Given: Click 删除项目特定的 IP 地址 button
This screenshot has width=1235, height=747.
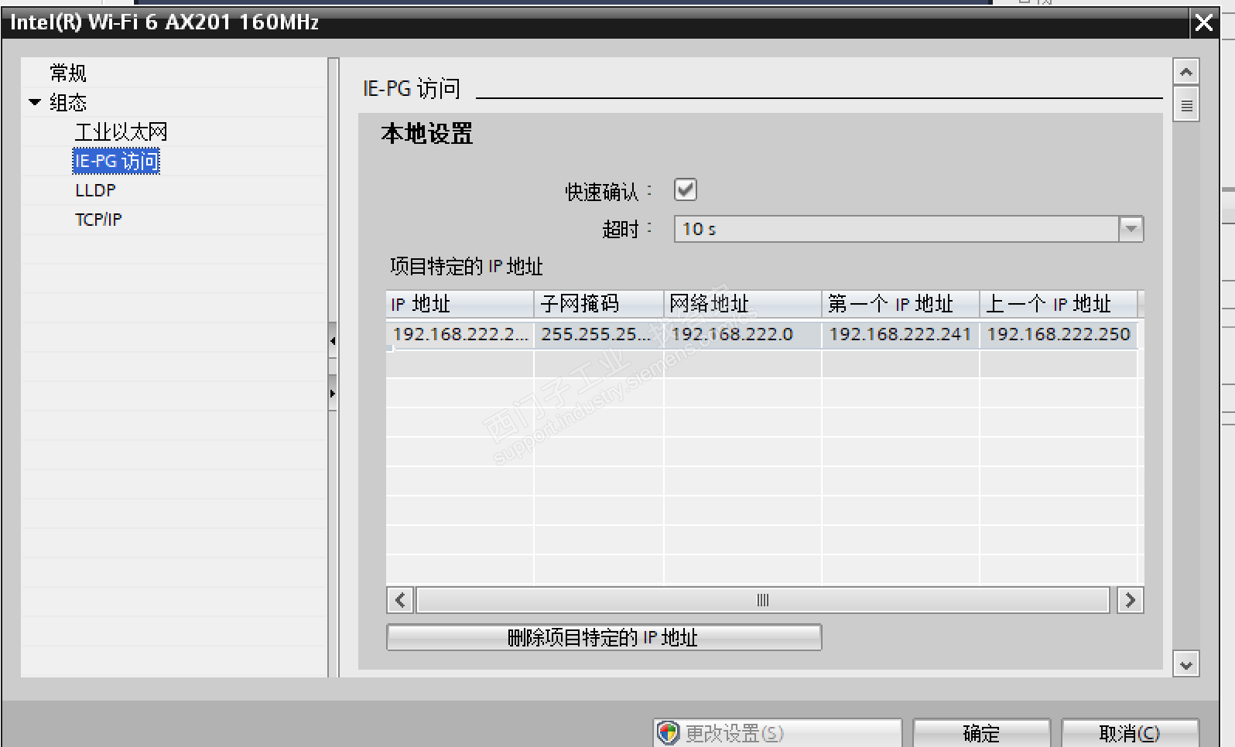Looking at the screenshot, I should [x=604, y=637].
